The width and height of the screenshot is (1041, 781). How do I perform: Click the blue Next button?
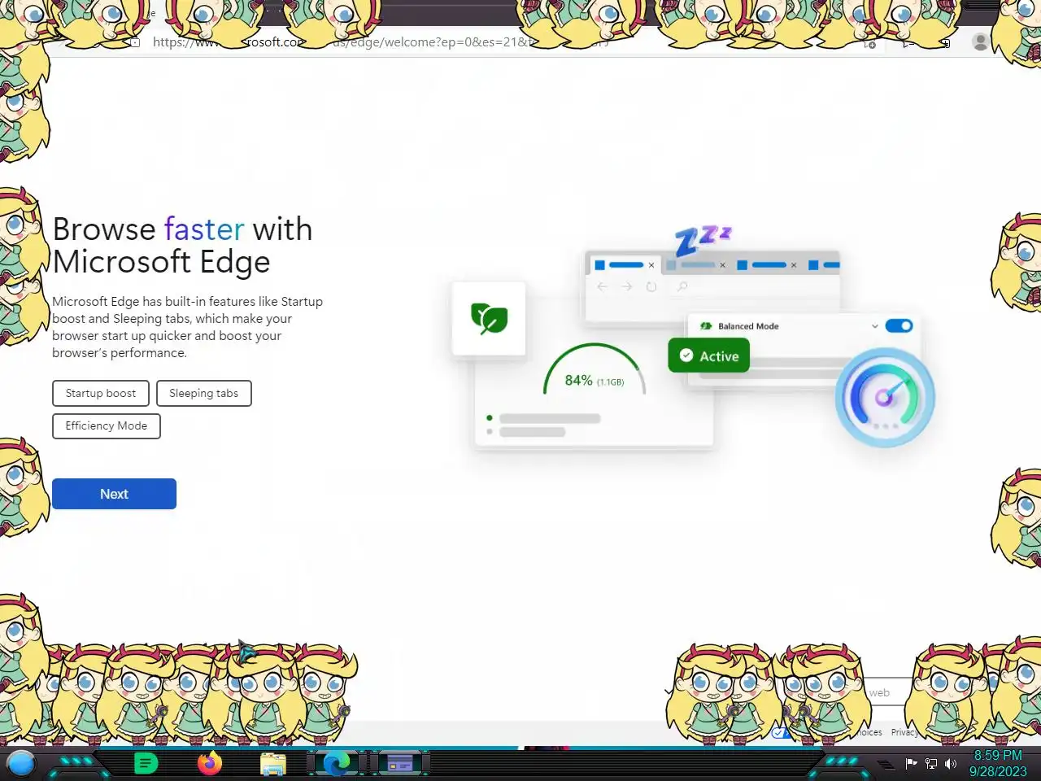[x=114, y=494]
